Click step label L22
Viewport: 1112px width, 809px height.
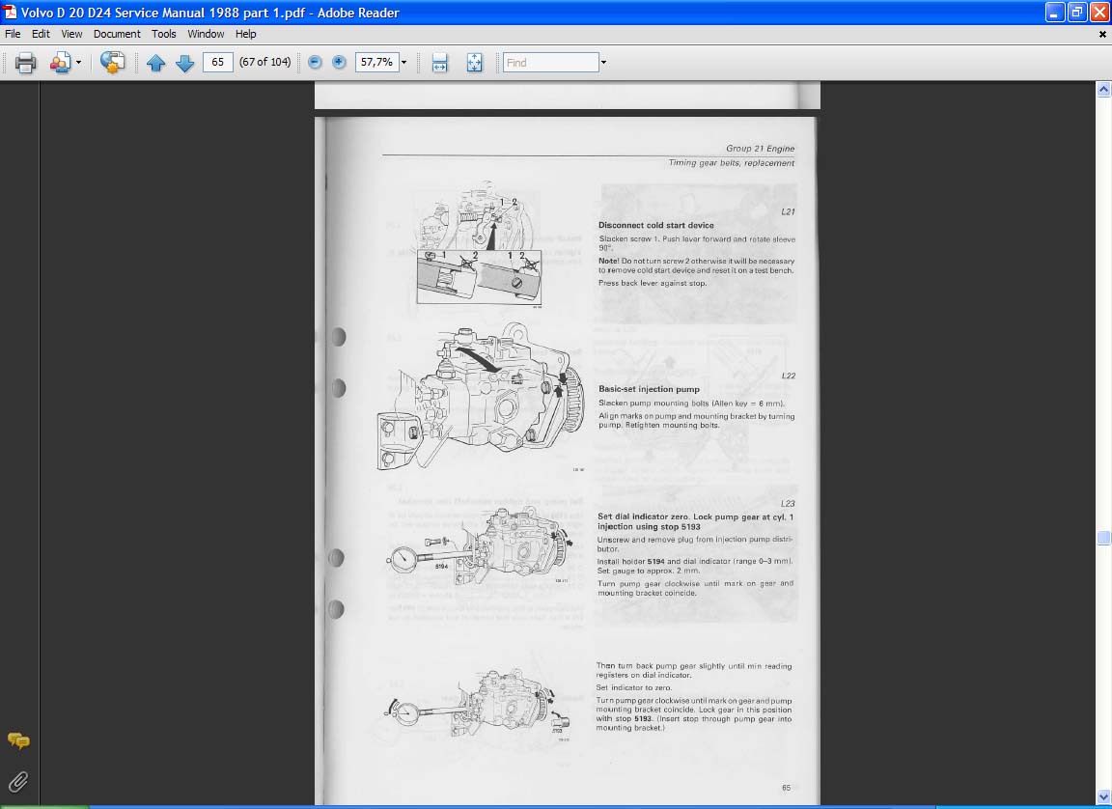pyautogui.click(x=788, y=376)
